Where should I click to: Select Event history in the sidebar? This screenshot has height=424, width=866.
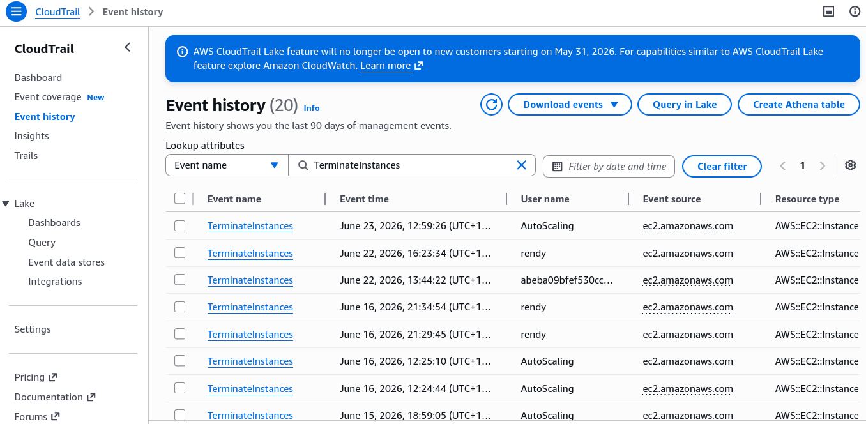[x=45, y=117]
